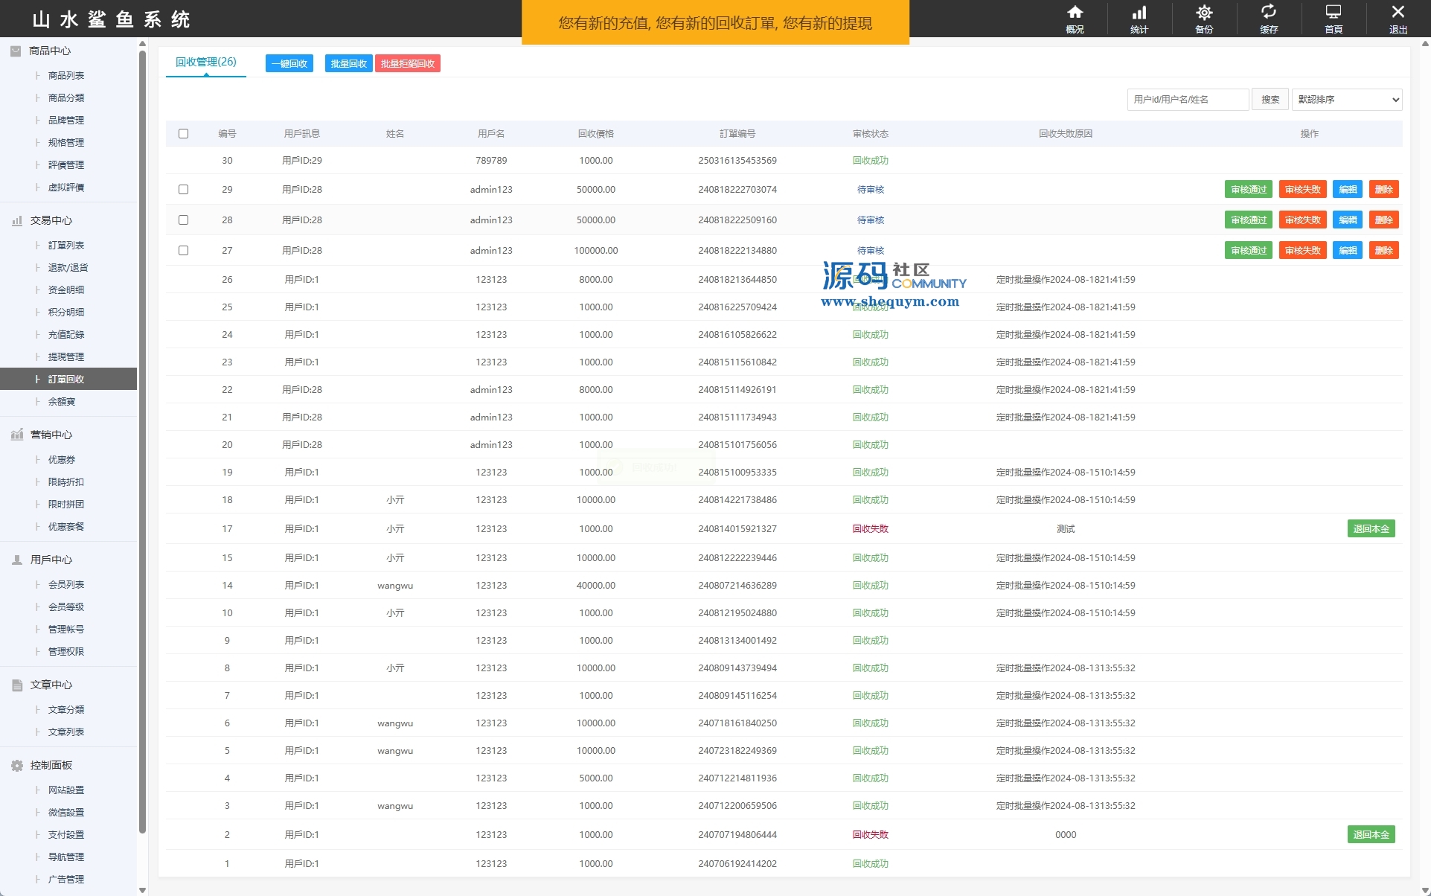Check the checkbox for row 27
The image size is (1431, 896).
pyautogui.click(x=183, y=251)
